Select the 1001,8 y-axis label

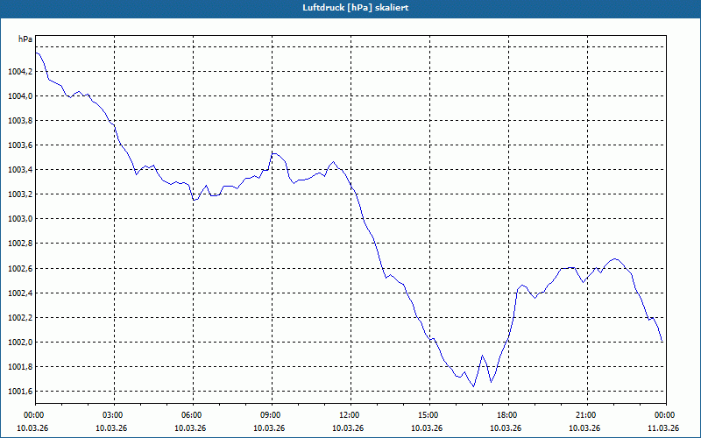[x=20, y=367]
